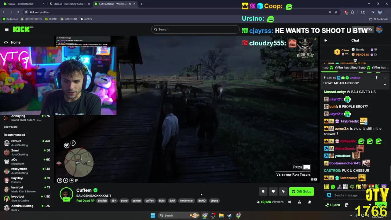Image resolution: width=391 pixels, height=220 pixels.
Task: Click the Windows taskbar search box
Action: point(179,215)
